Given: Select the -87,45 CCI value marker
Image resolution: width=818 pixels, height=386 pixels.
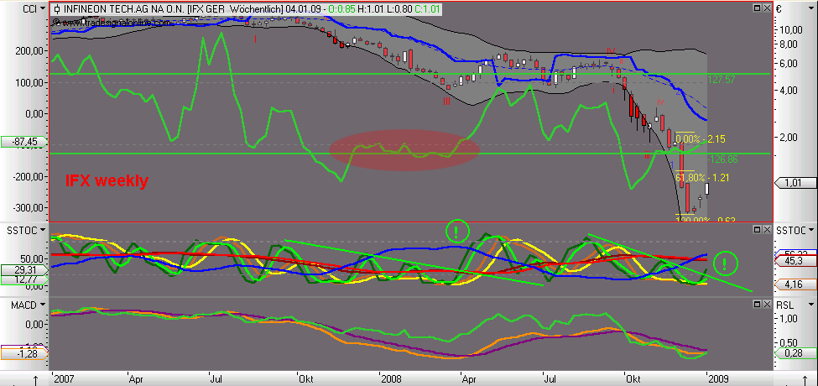Looking at the screenshot, I should (23, 141).
